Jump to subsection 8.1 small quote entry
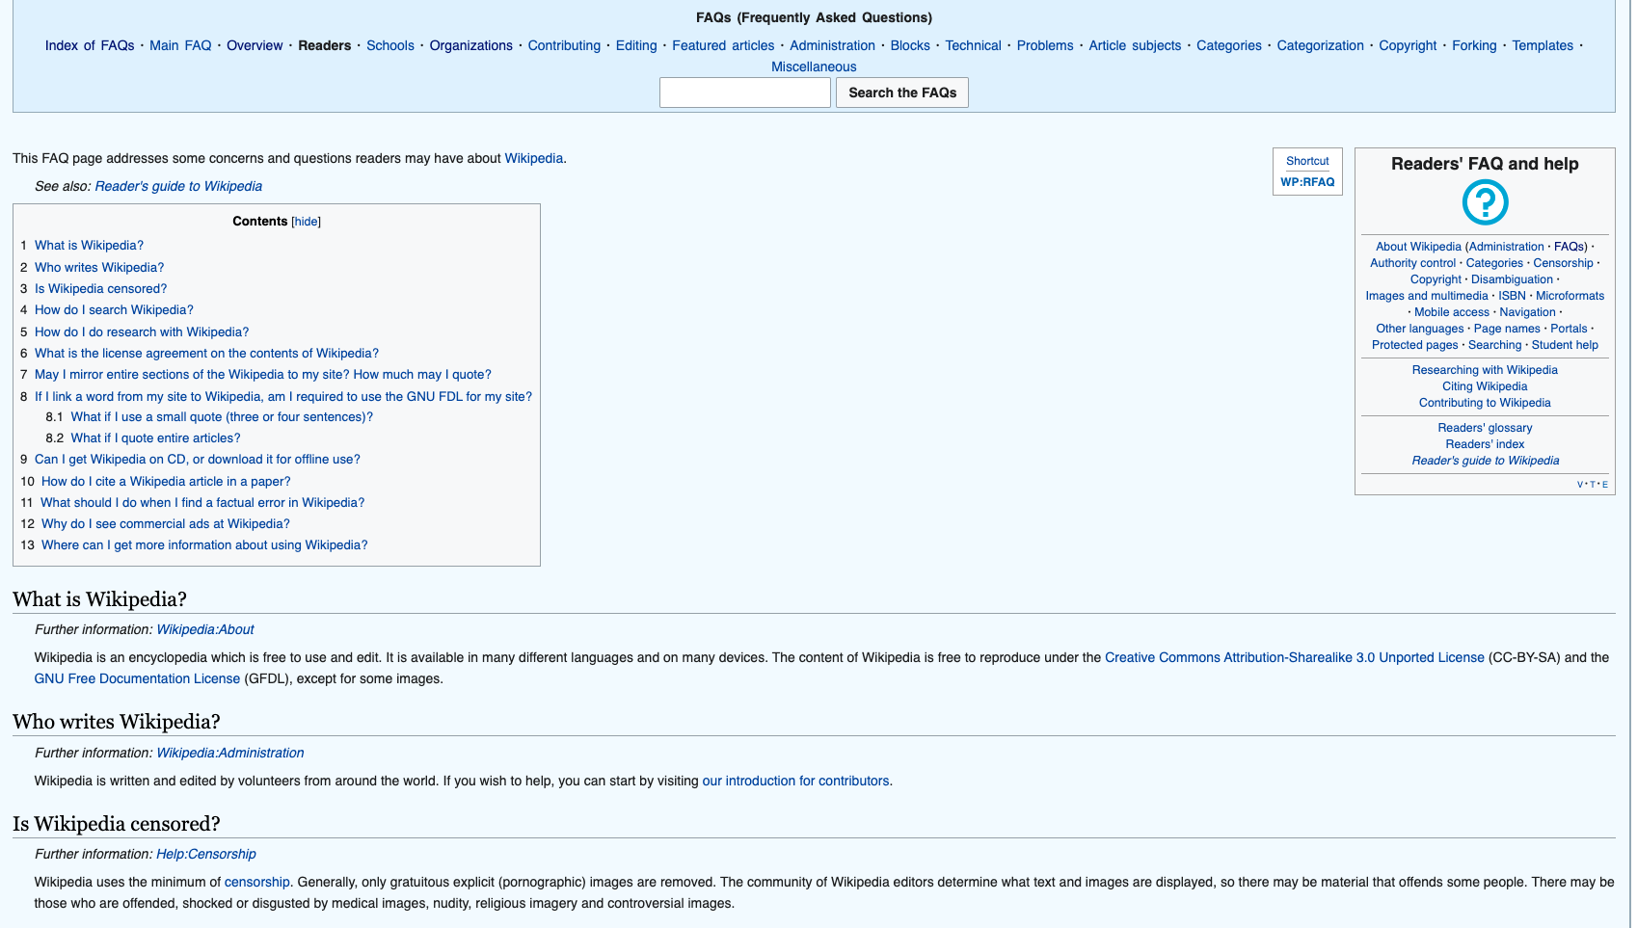 point(222,417)
